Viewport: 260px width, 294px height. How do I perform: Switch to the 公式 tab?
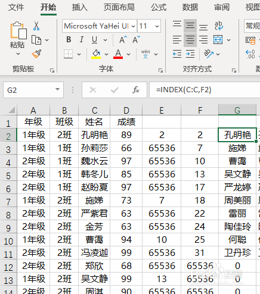pos(159,8)
